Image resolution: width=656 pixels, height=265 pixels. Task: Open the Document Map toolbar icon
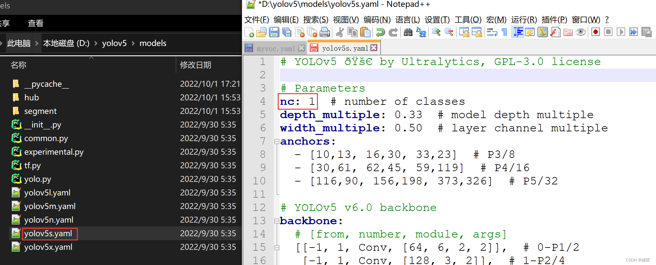coord(542,32)
